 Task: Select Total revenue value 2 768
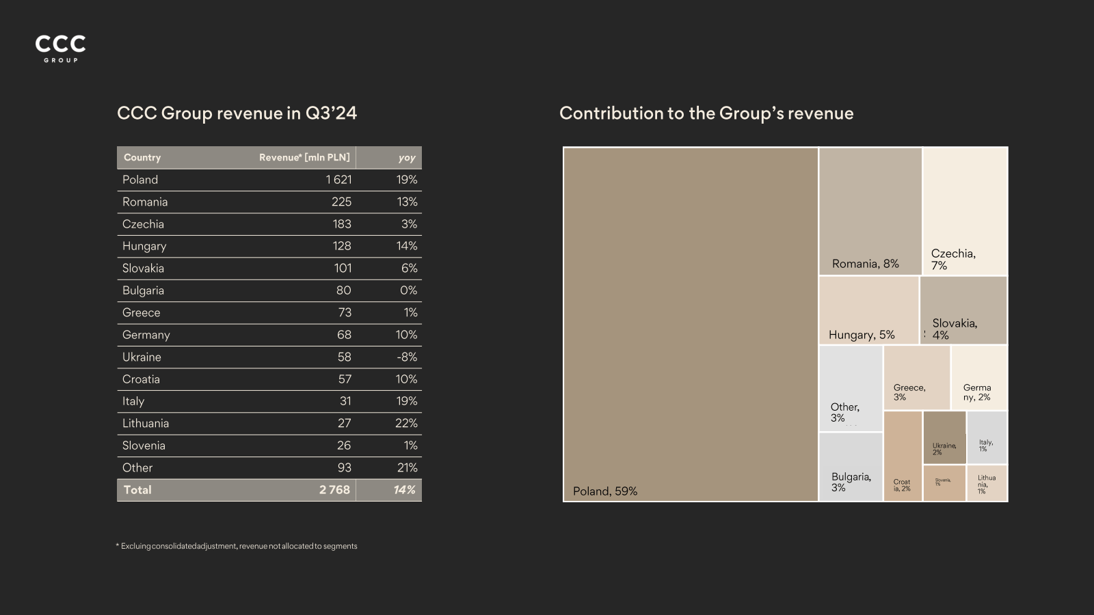pyautogui.click(x=334, y=490)
